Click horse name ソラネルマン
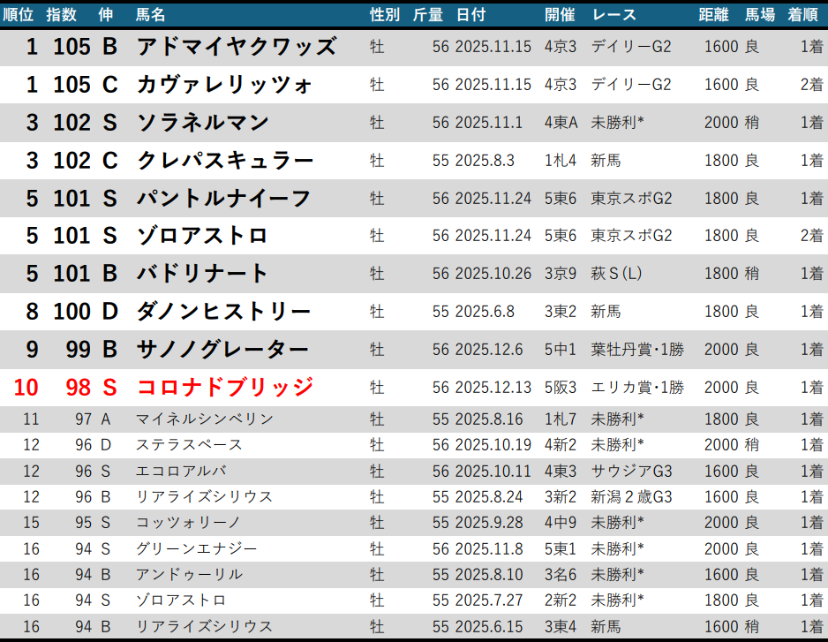This screenshot has width=828, height=642. [203, 123]
